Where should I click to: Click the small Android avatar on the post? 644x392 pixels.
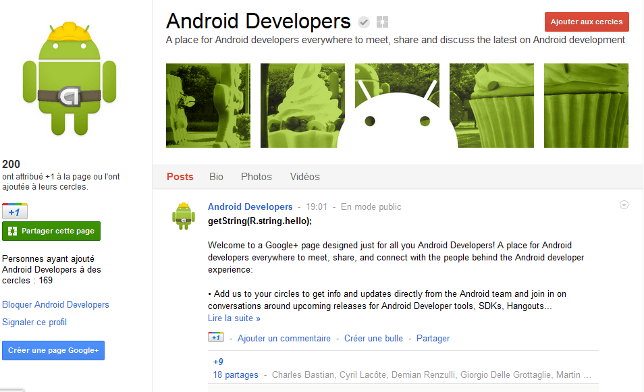point(184,216)
